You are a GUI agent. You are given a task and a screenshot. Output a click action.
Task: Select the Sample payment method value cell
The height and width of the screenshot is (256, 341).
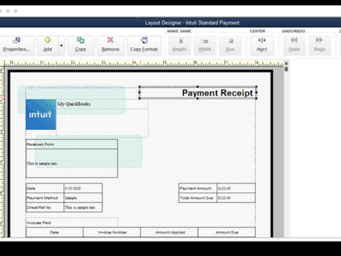[x=84, y=198]
